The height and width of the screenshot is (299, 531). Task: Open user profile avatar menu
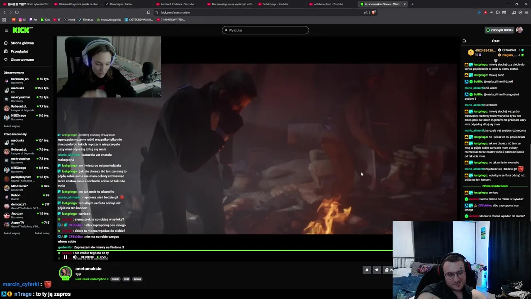pyautogui.click(x=519, y=30)
